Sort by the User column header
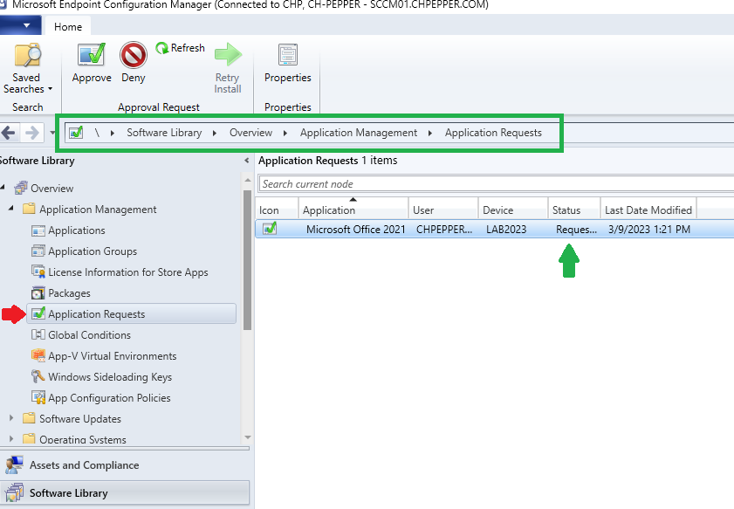 (443, 209)
